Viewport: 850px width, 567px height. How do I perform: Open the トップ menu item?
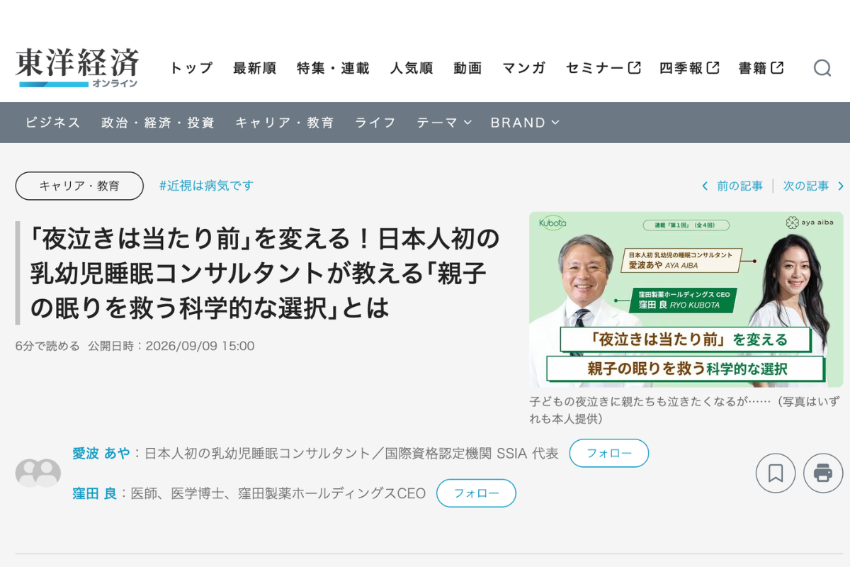191,68
